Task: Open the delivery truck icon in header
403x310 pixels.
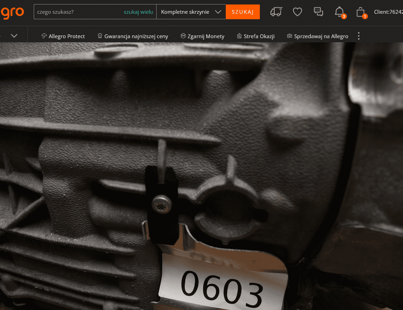Action: coord(276,12)
